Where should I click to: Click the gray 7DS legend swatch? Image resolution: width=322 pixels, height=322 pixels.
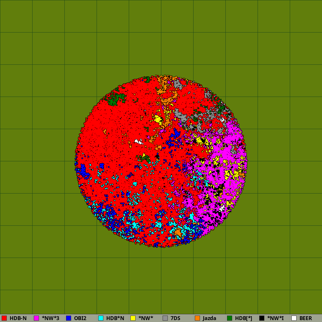[165, 318]
